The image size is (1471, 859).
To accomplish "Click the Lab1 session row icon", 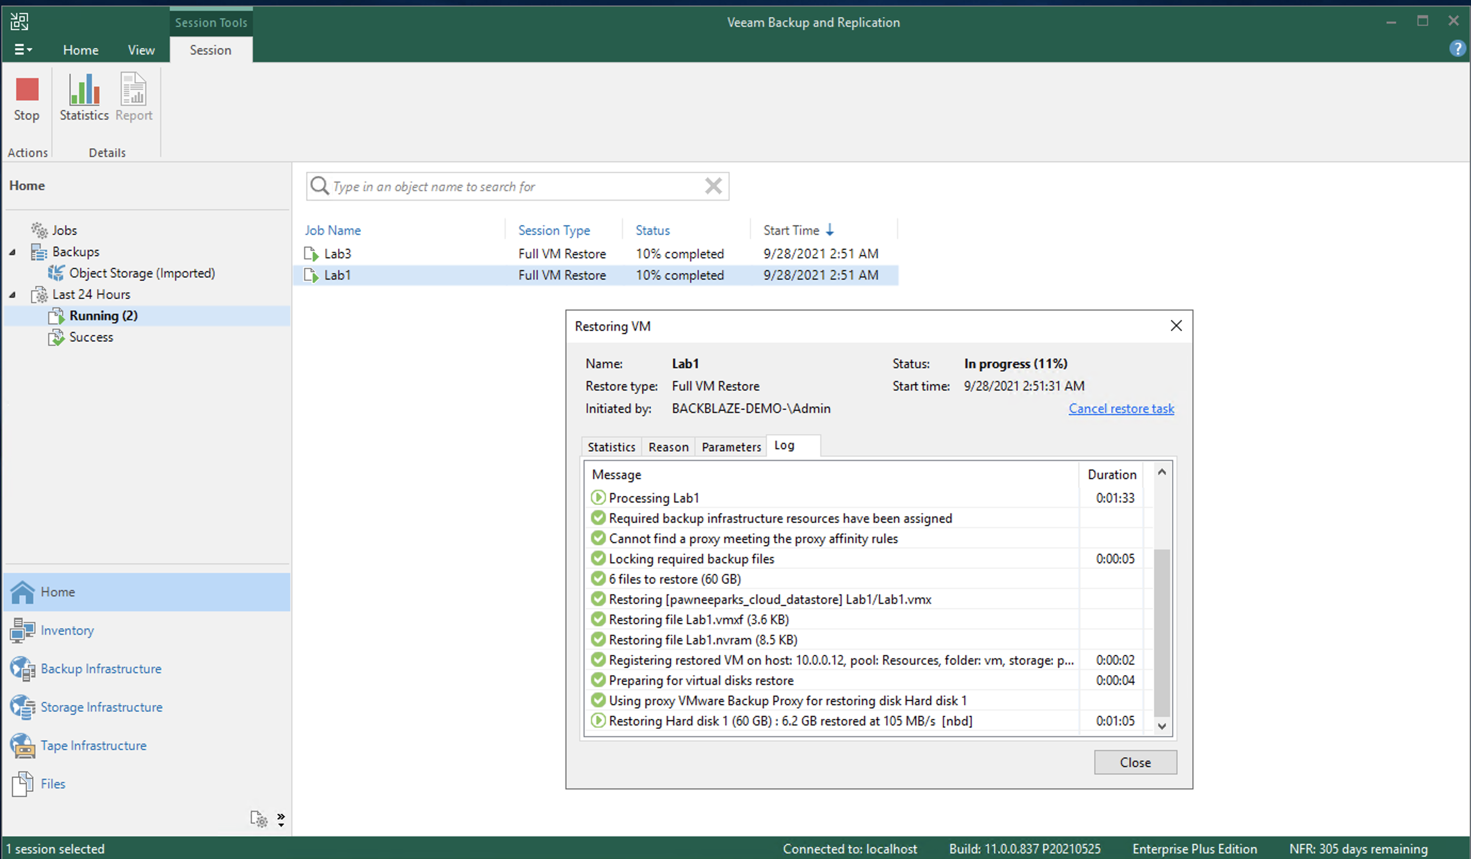I will 311,275.
